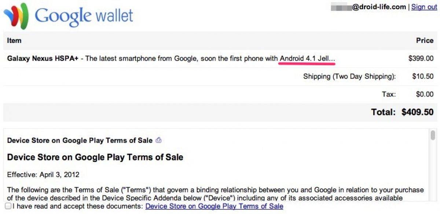The height and width of the screenshot is (214, 440).
Task: Click the $409.50 total amount
Action: (x=417, y=112)
